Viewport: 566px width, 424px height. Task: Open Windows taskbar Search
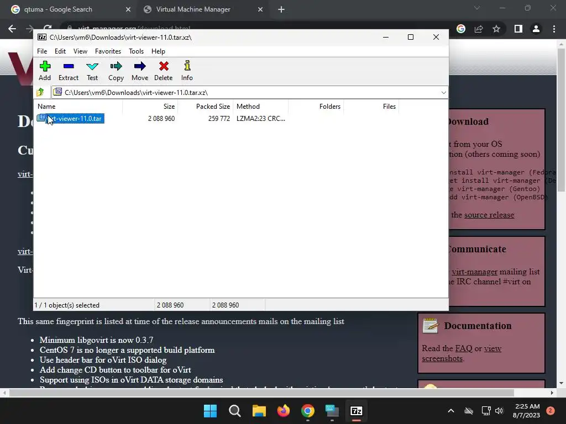234,411
